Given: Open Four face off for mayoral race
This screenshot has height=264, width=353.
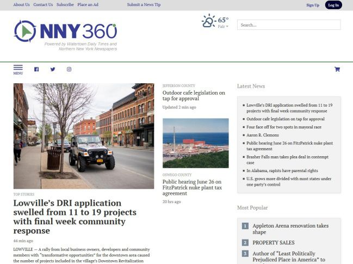Looking at the screenshot, I should 284,127.
